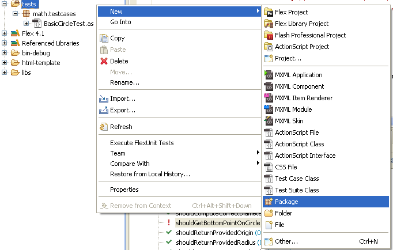This screenshot has width=393, height=250.
Task: Click the MXML Application icon
Action: click(268, 75)
